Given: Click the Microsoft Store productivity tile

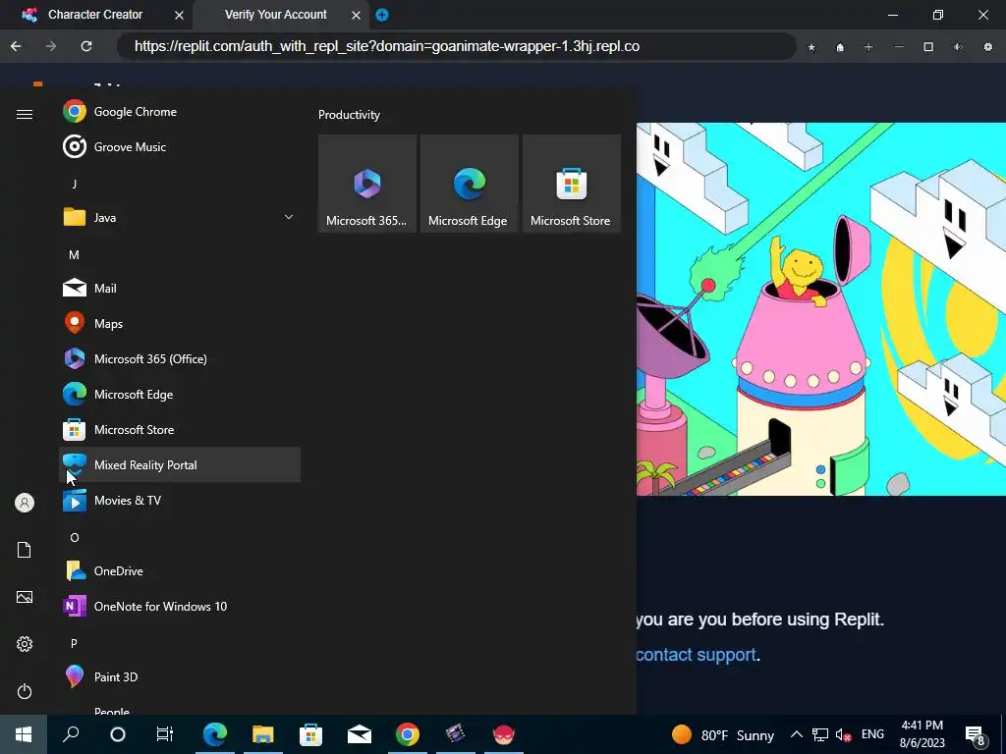Looking at the screenshot, I should (571, 184).
